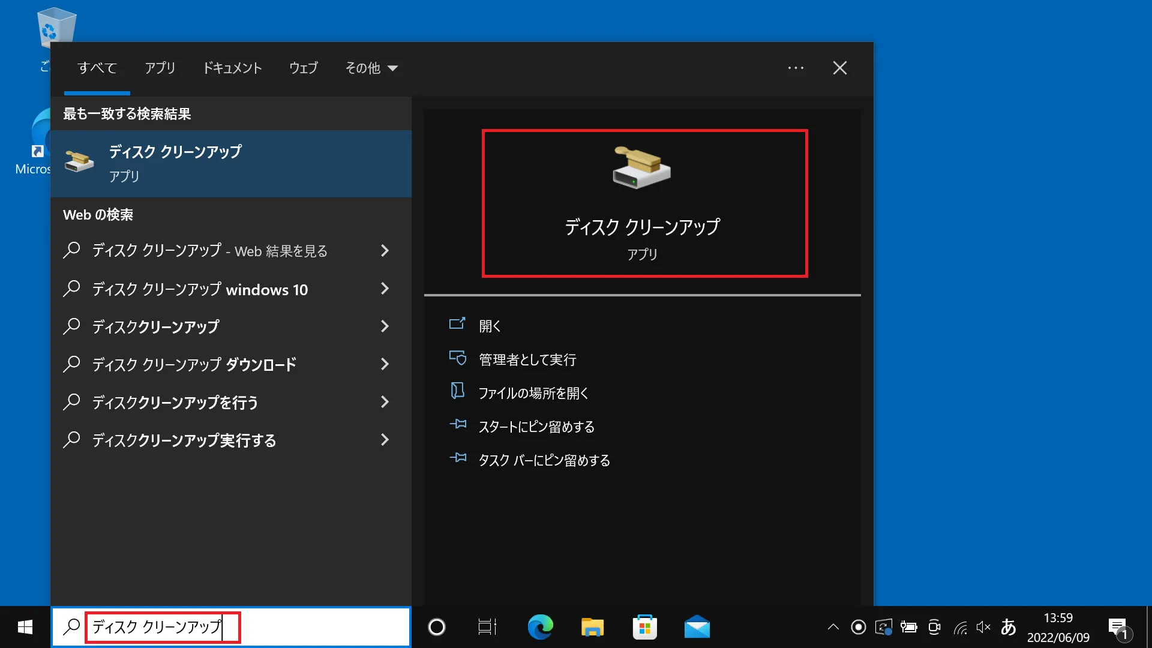Viewport: 1152px width, 648px height.
Task: Select ファイルの場所を開く option
Action: [533, 393]
